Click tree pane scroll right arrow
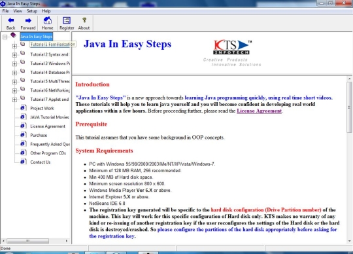Image resolution: width=353 pixels, height=254 pixels. (67, 241)
